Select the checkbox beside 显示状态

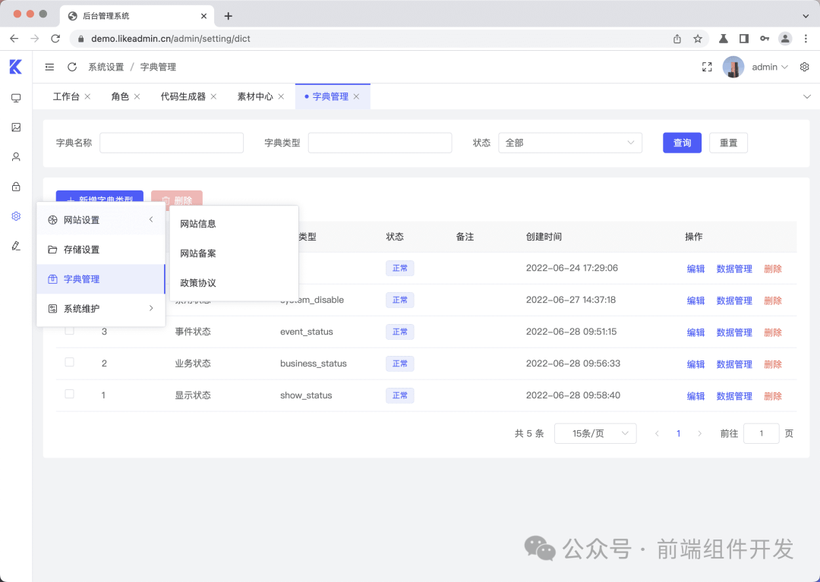tap(69, 394)
